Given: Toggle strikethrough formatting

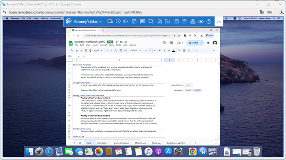Looking at the screenshot, I should pos(169,50).
